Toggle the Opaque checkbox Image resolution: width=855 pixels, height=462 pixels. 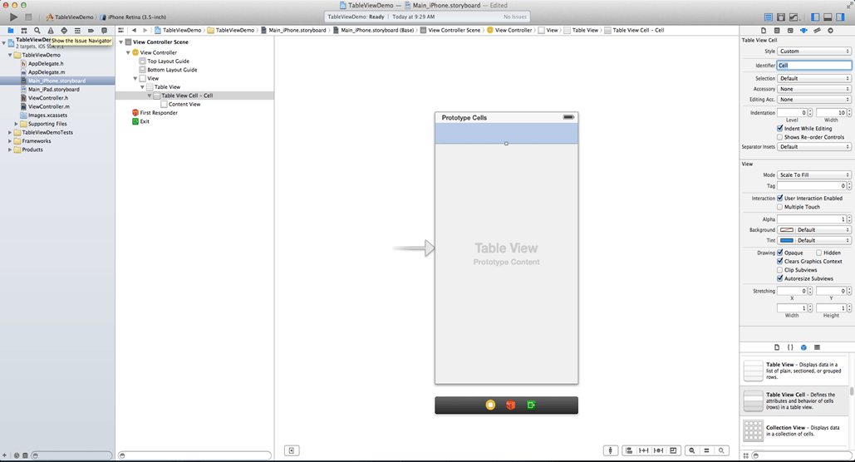coord(779,253)
